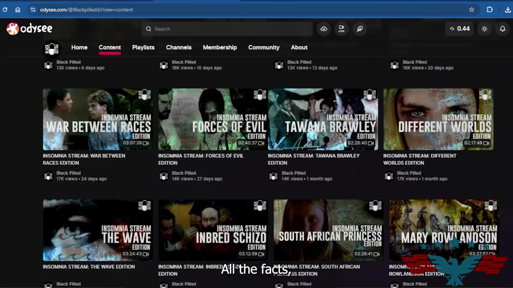Click the Go Live icon
The width and height of the screenshot is (513, 288).
[341, 29]
